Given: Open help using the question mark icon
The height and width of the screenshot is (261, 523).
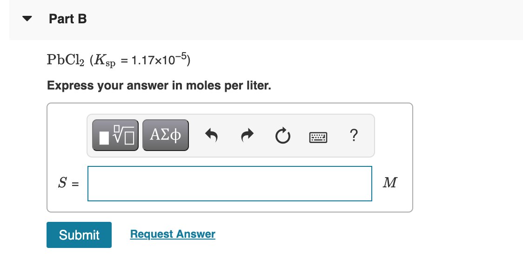Looking at the screenshot, I should click(x=354, y=135).
